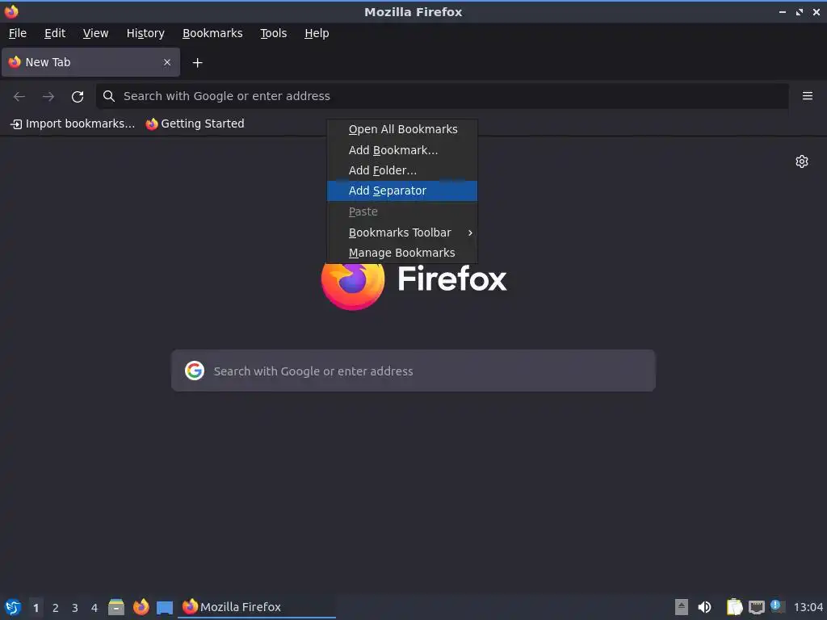
Task: Open the Bookmarks menu
Action: click(x=212, y=33)
